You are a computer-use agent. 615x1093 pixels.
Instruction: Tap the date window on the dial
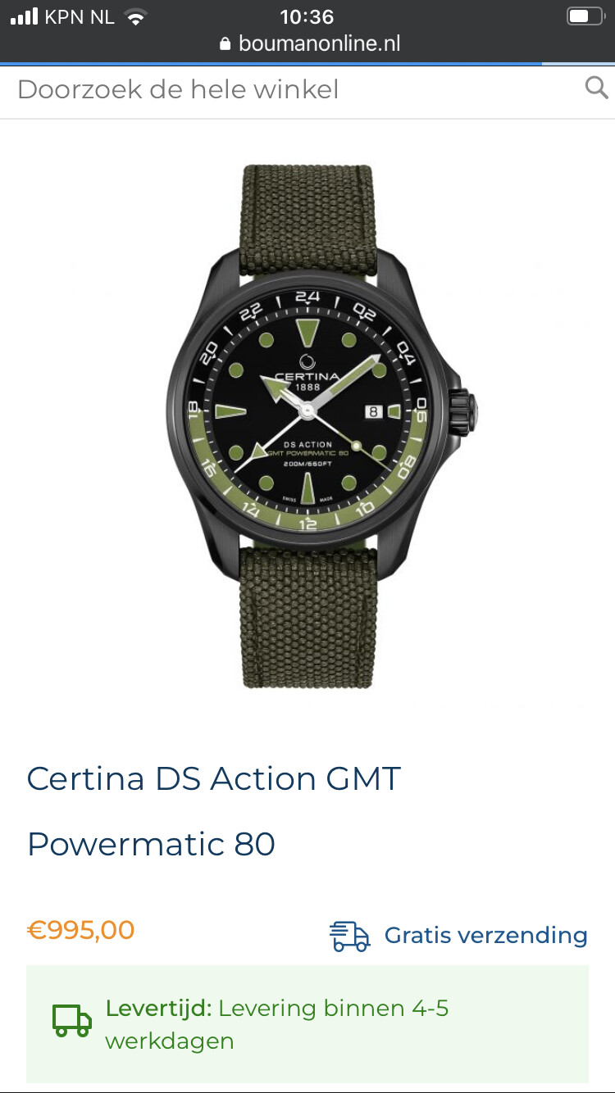click(x=372, y=411)
